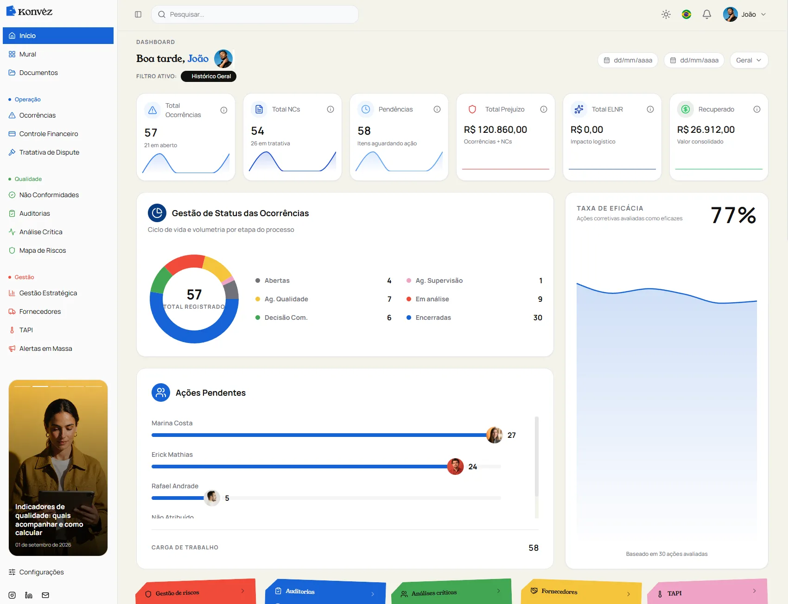Go to Início in sidebar

pyautogui.click(x=58, y=36)
